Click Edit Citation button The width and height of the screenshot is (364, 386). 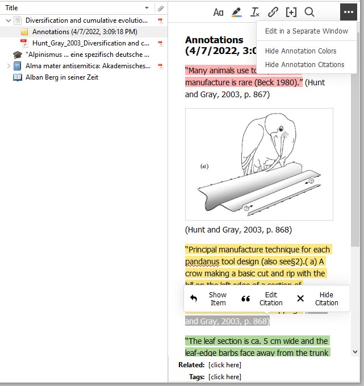click(x=262, y=299)
